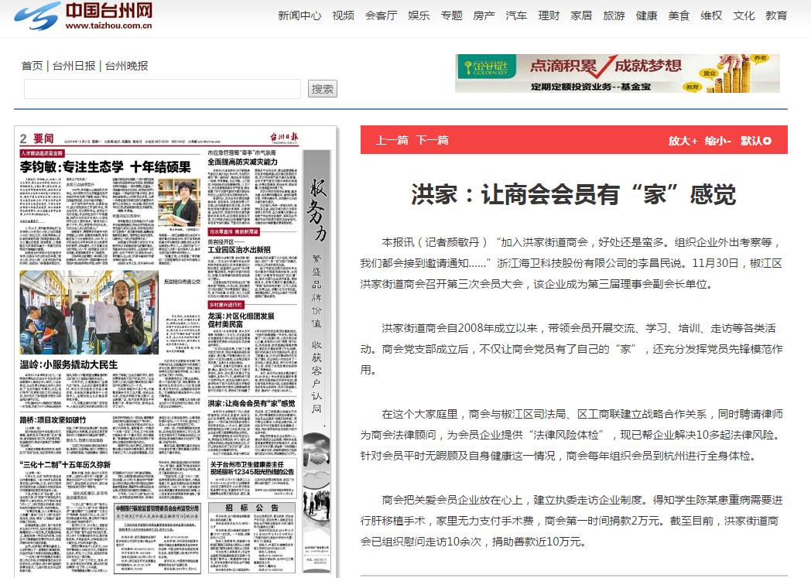Open the 家居 navigation link

(x=581, y=15)
